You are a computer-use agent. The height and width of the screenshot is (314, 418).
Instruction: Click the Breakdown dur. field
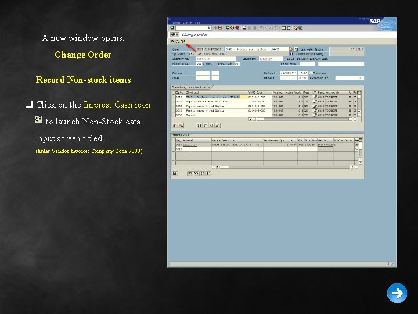[346, 78]
